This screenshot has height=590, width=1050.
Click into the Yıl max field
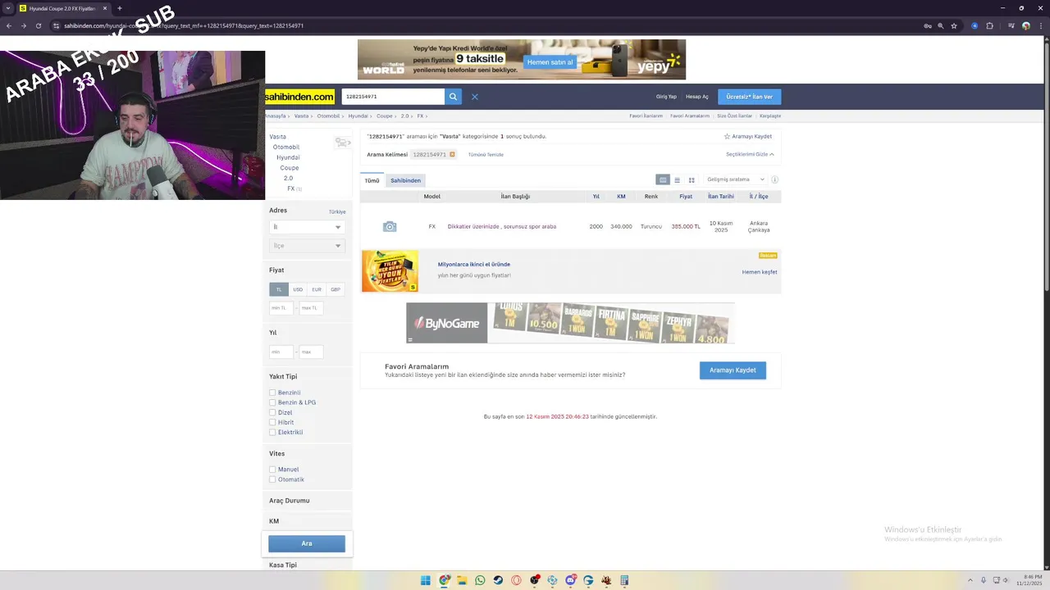[311, 352]
